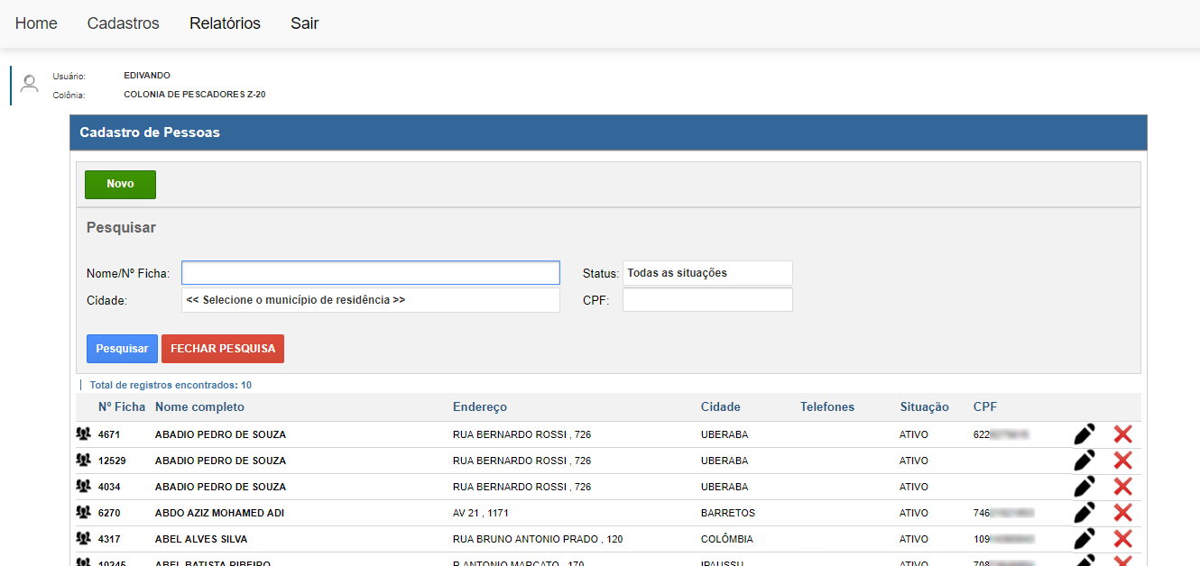This screenshot has width=1200, height=566.
Task: Focus the Nome/Nº Ficha input field
Action: coord(370,273)
